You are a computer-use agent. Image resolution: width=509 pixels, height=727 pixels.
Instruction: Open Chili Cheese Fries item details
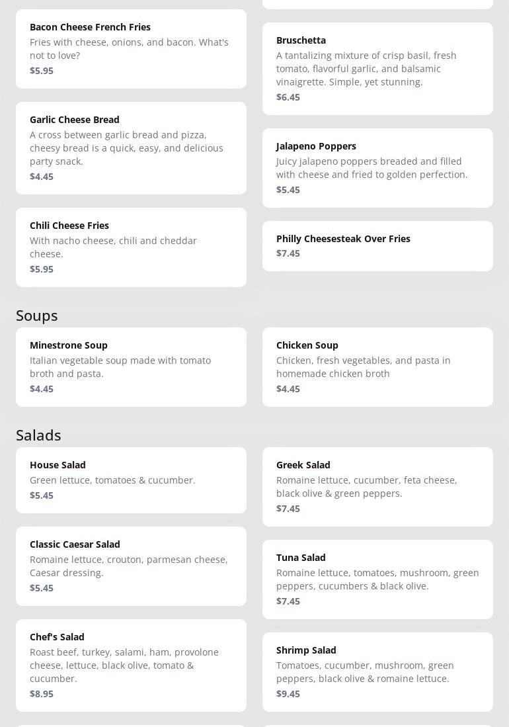point(131,247)
